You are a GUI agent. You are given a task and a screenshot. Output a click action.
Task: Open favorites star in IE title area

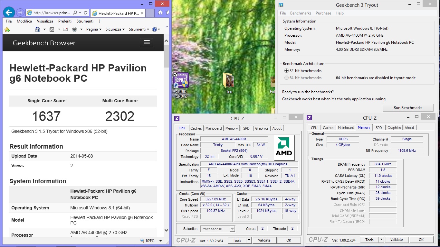click(x=167, y=13)
